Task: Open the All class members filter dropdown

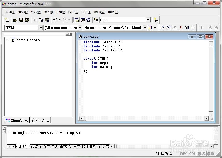Action: (x=80, y=28)
